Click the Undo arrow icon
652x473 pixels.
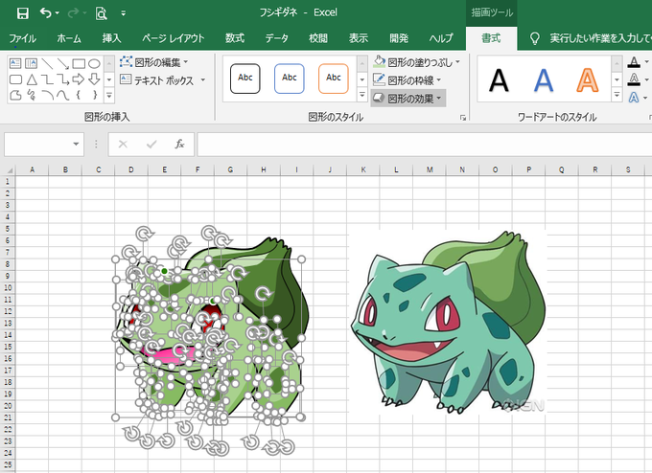[45, 12]
